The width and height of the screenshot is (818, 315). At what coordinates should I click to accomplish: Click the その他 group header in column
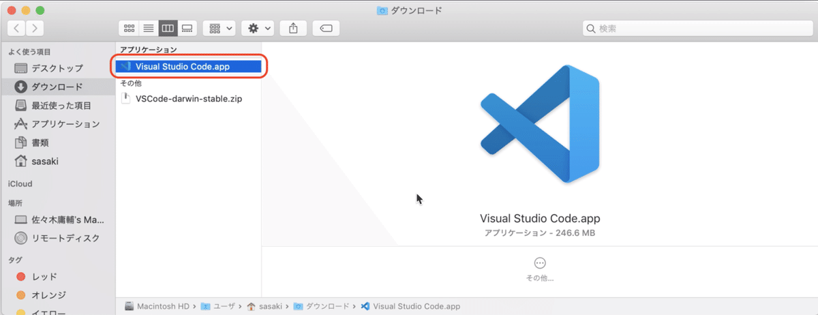point(130,83)
